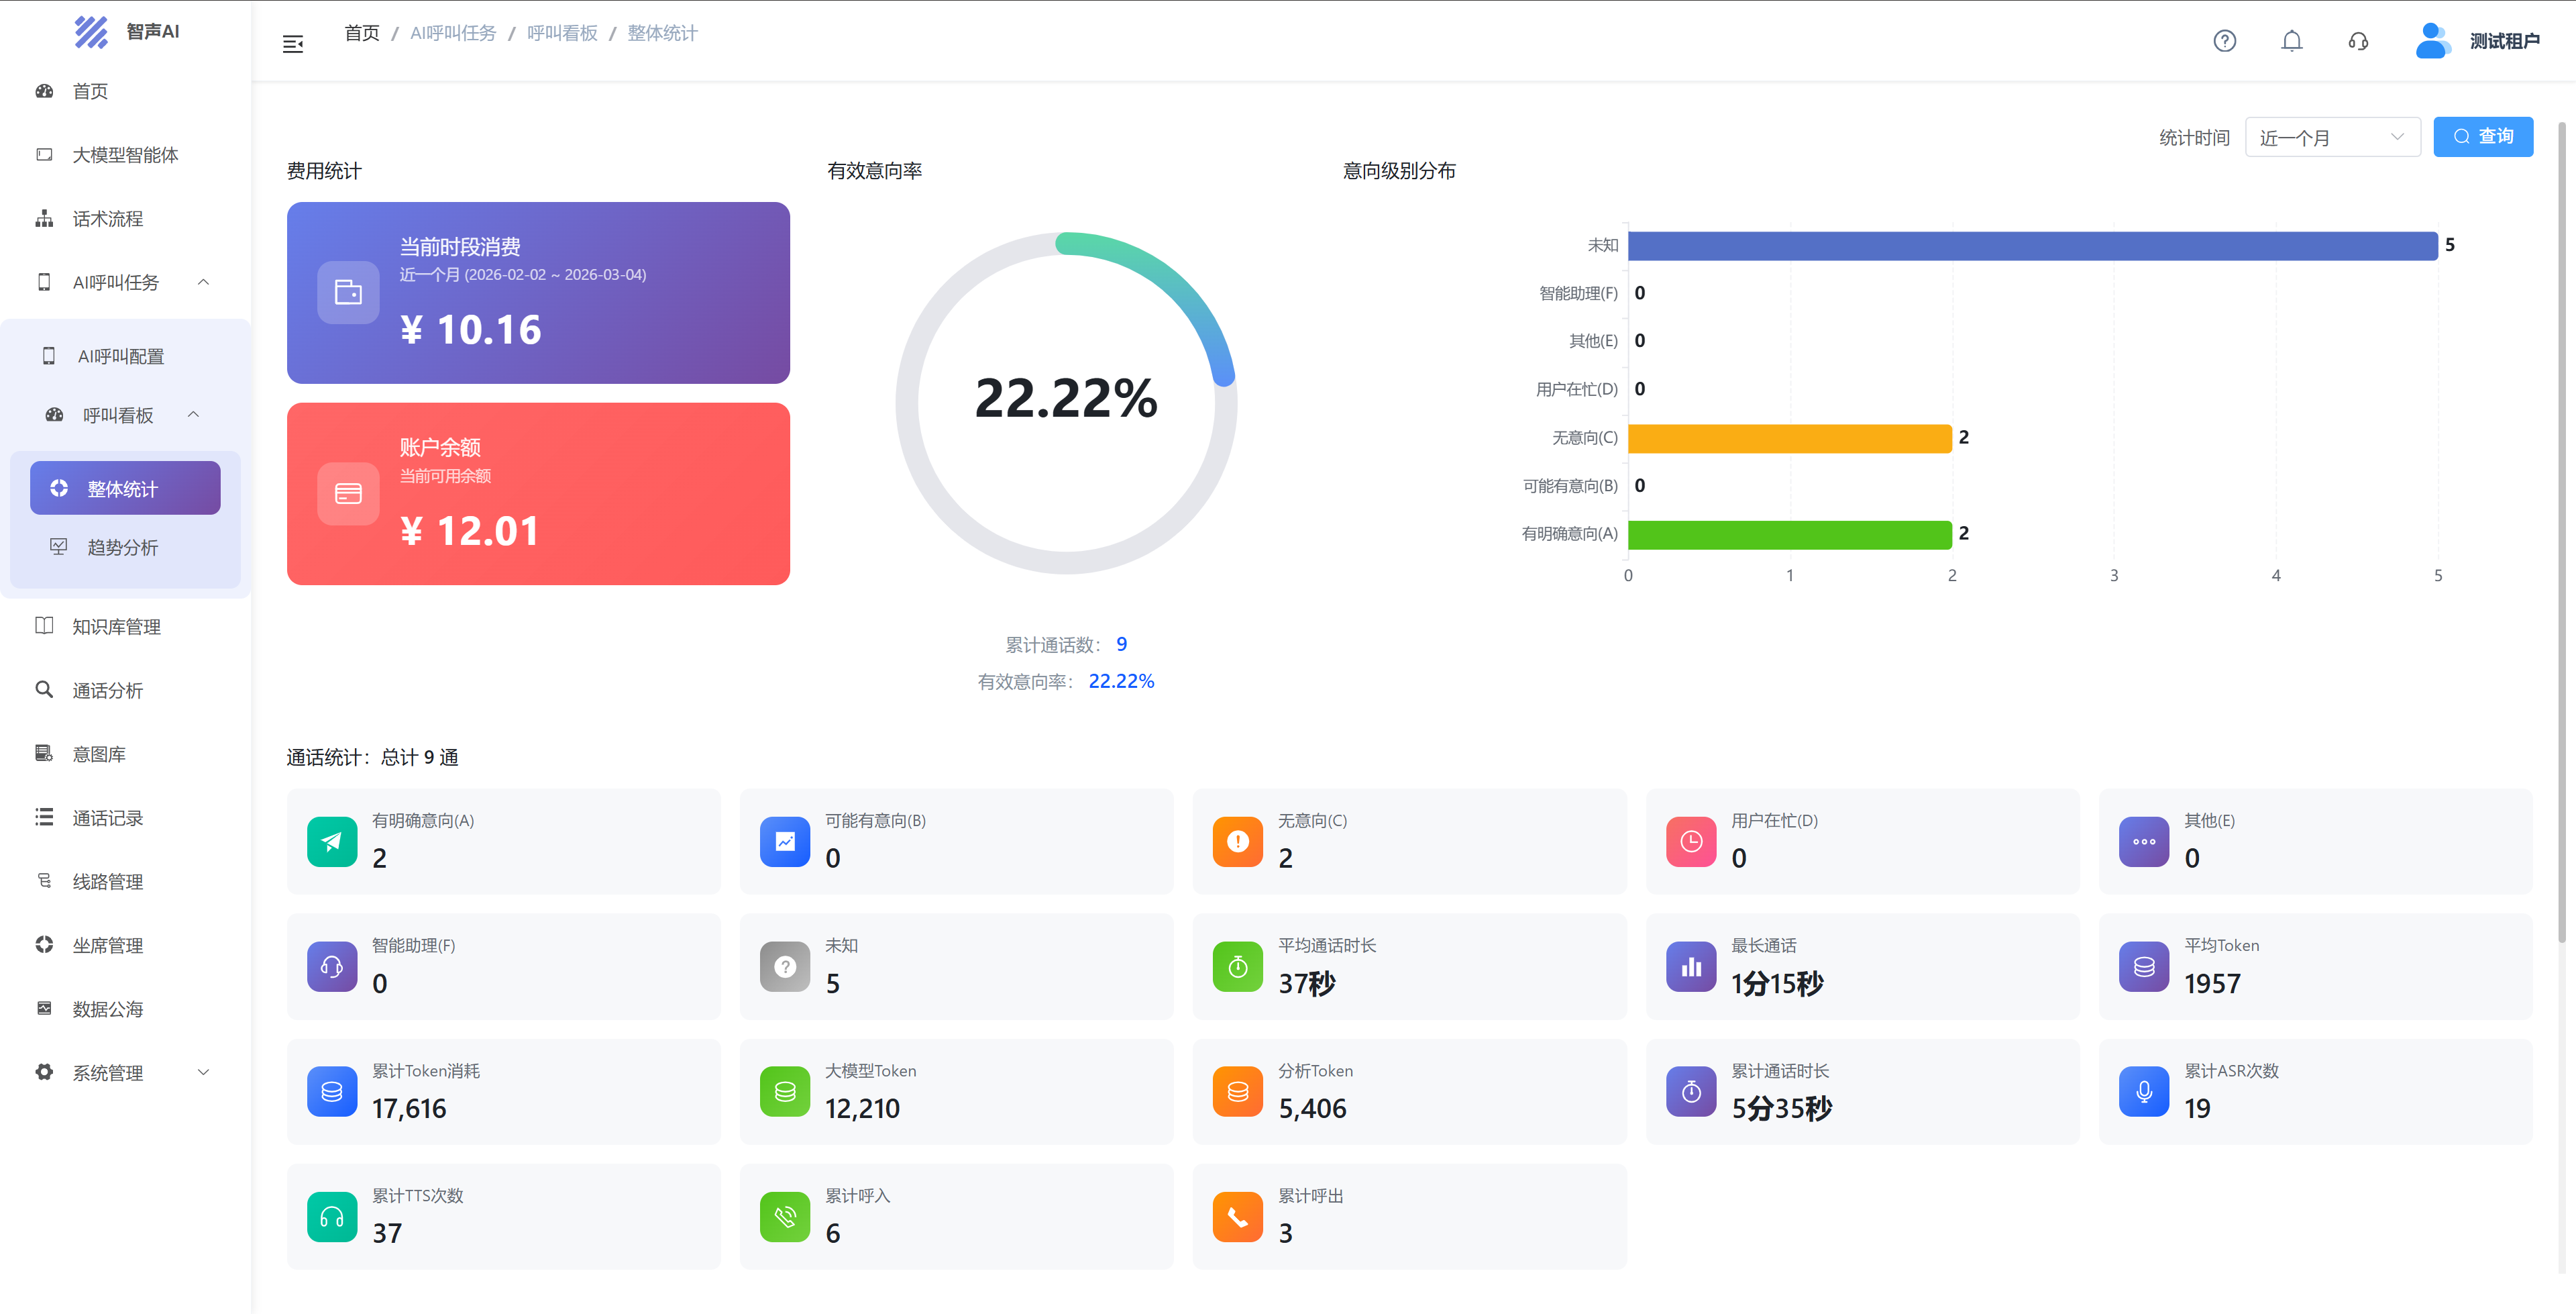Click the 累计ASR次数 microphone icon

[2144, 1091]
